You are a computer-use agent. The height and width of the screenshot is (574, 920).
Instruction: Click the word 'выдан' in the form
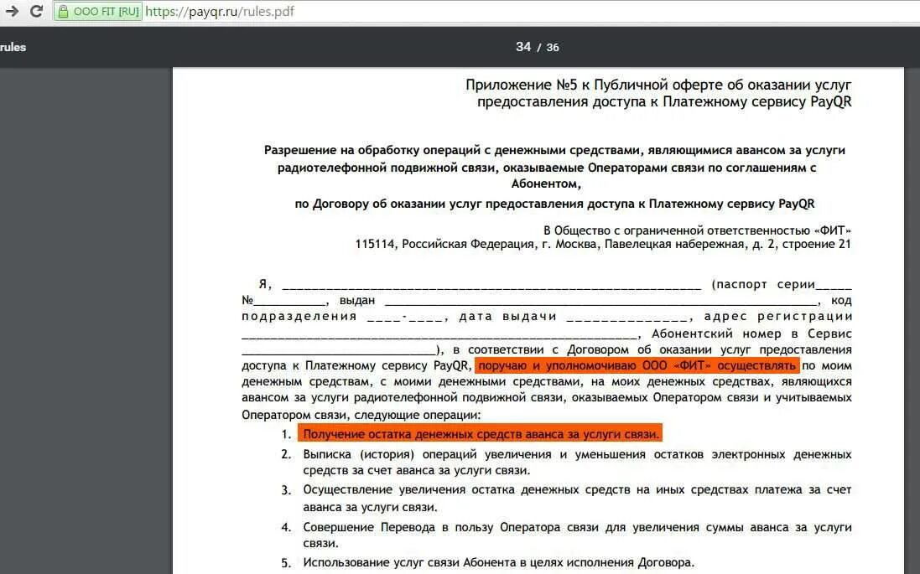click(x=356, y=300)
